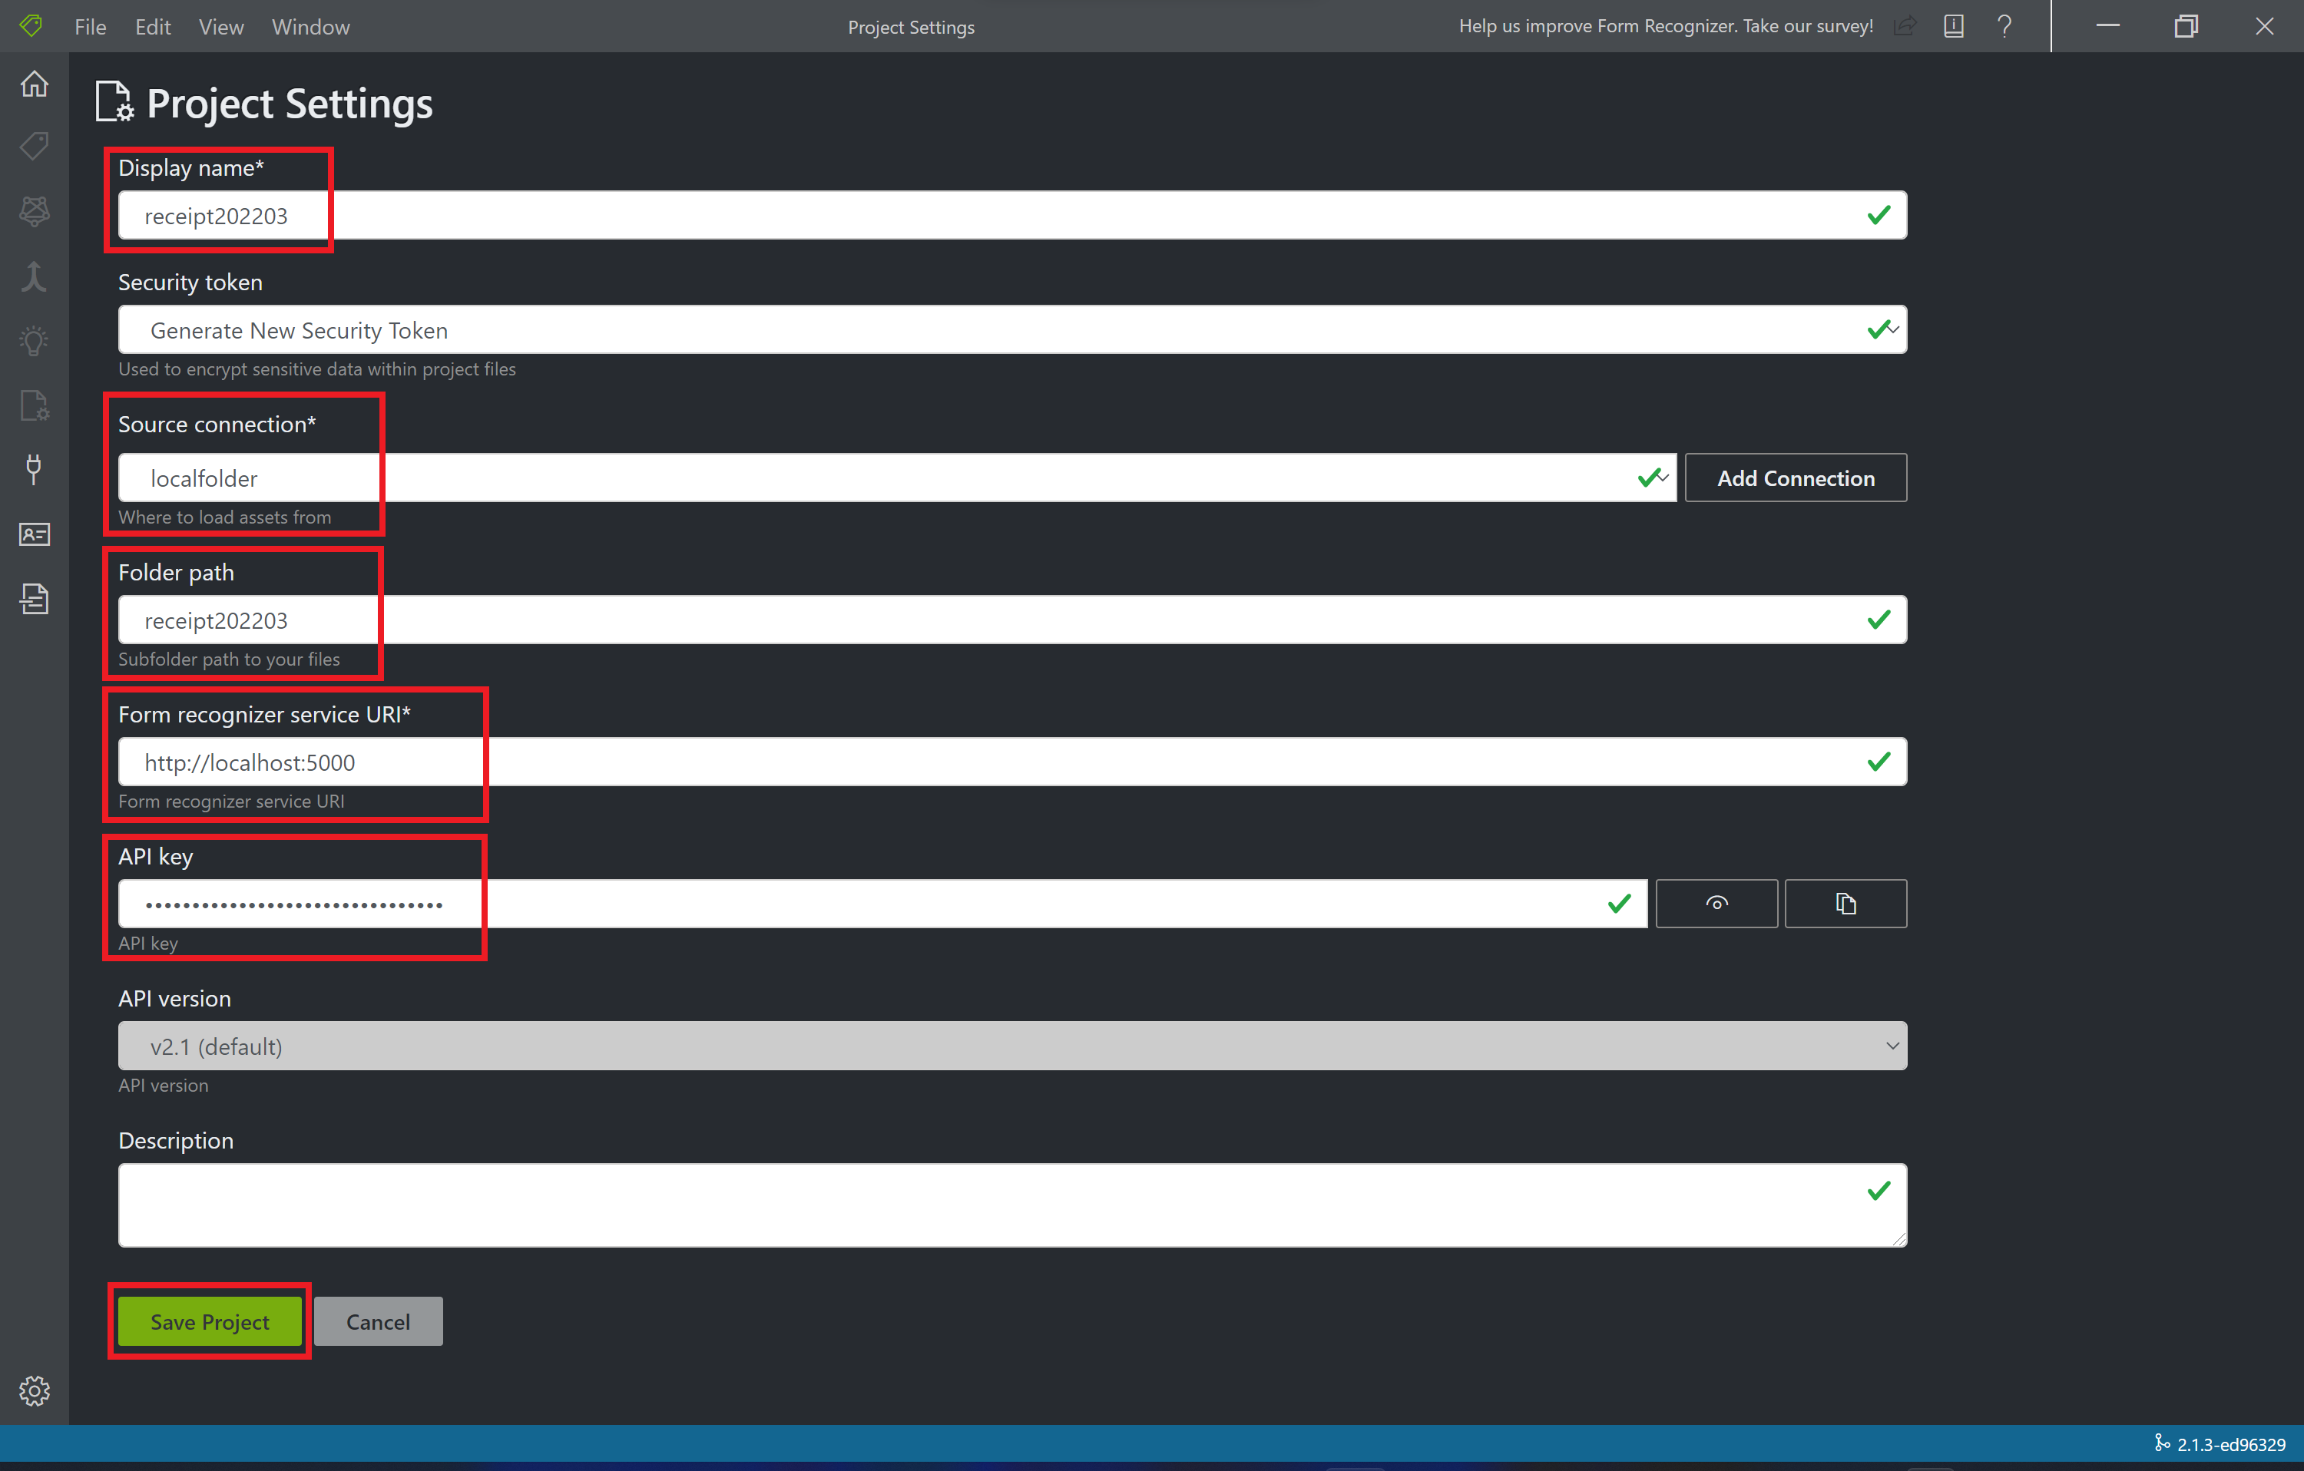Viewport: 2304px width, 1471px height.
Task: Open the Connections plug icon
Action: tap(35, 468)
